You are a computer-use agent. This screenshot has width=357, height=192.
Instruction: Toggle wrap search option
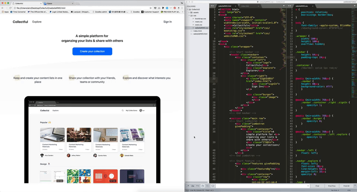(203, 186)
